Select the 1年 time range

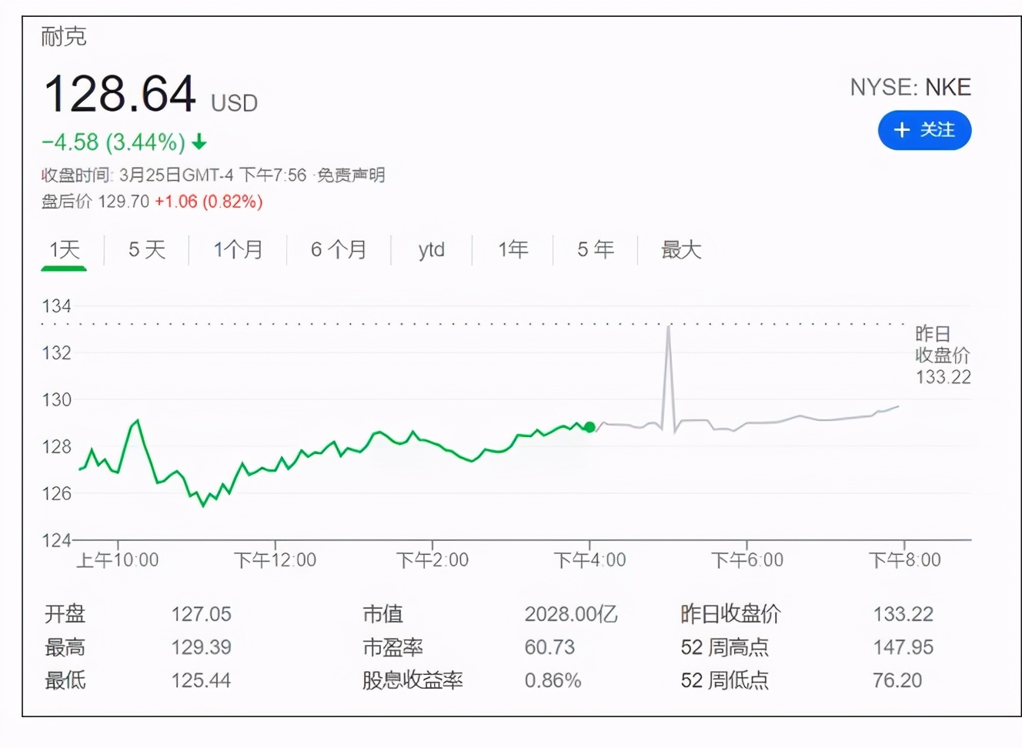click(513, 249)
